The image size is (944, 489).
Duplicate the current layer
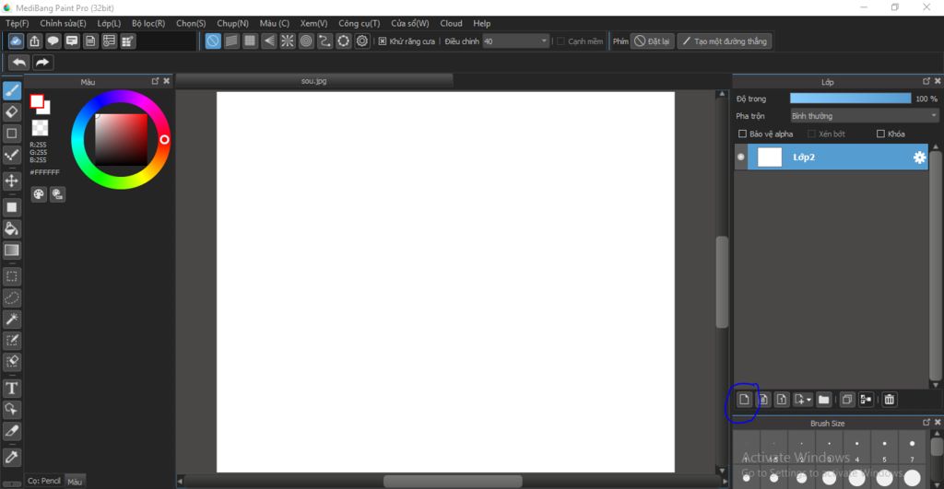tap(847, 400)
